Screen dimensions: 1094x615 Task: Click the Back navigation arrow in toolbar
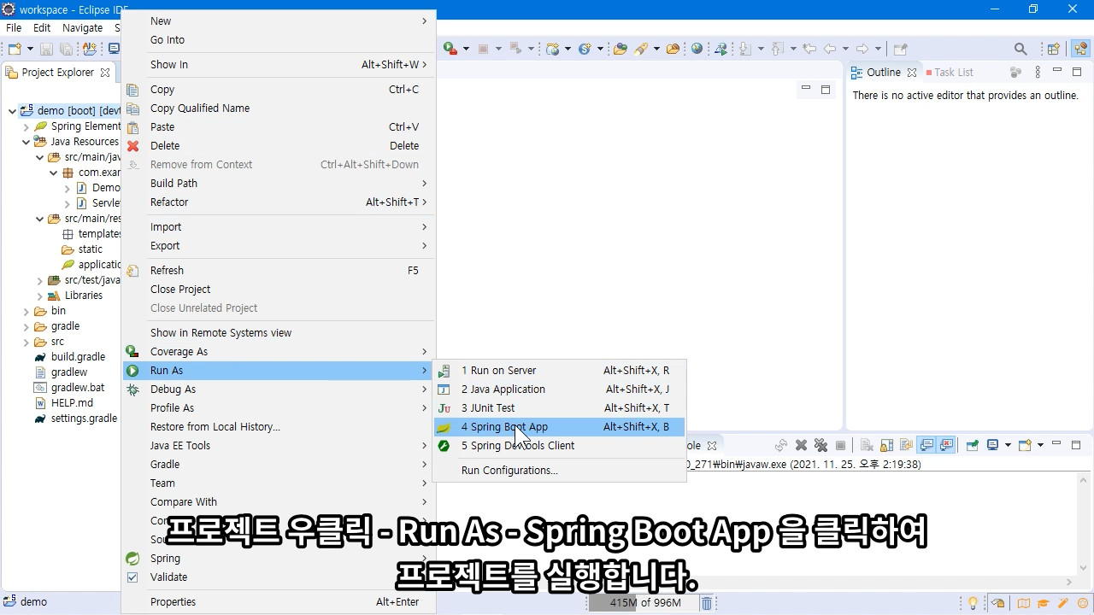tap(829, 49)
